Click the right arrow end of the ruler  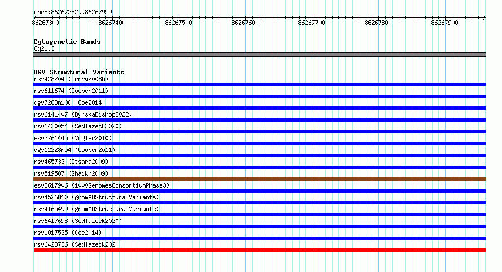click(x=485, y=17)
